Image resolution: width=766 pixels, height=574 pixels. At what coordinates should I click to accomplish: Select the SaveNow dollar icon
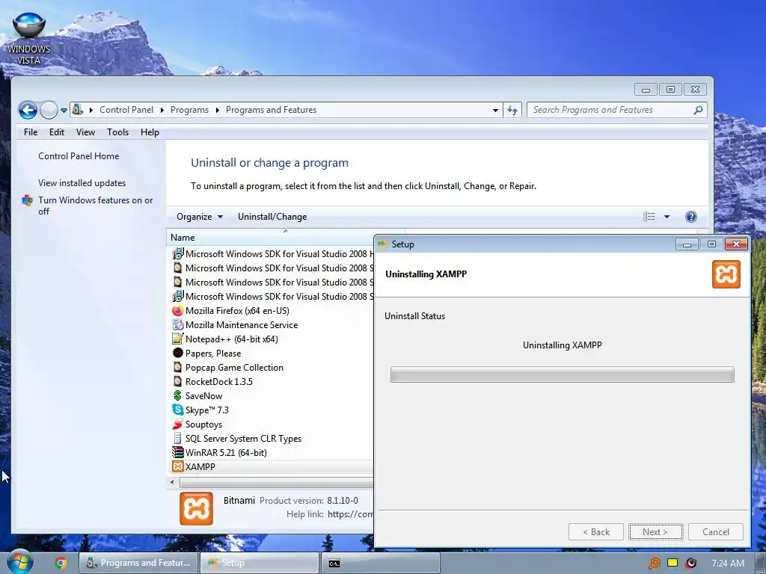point(178,396)
